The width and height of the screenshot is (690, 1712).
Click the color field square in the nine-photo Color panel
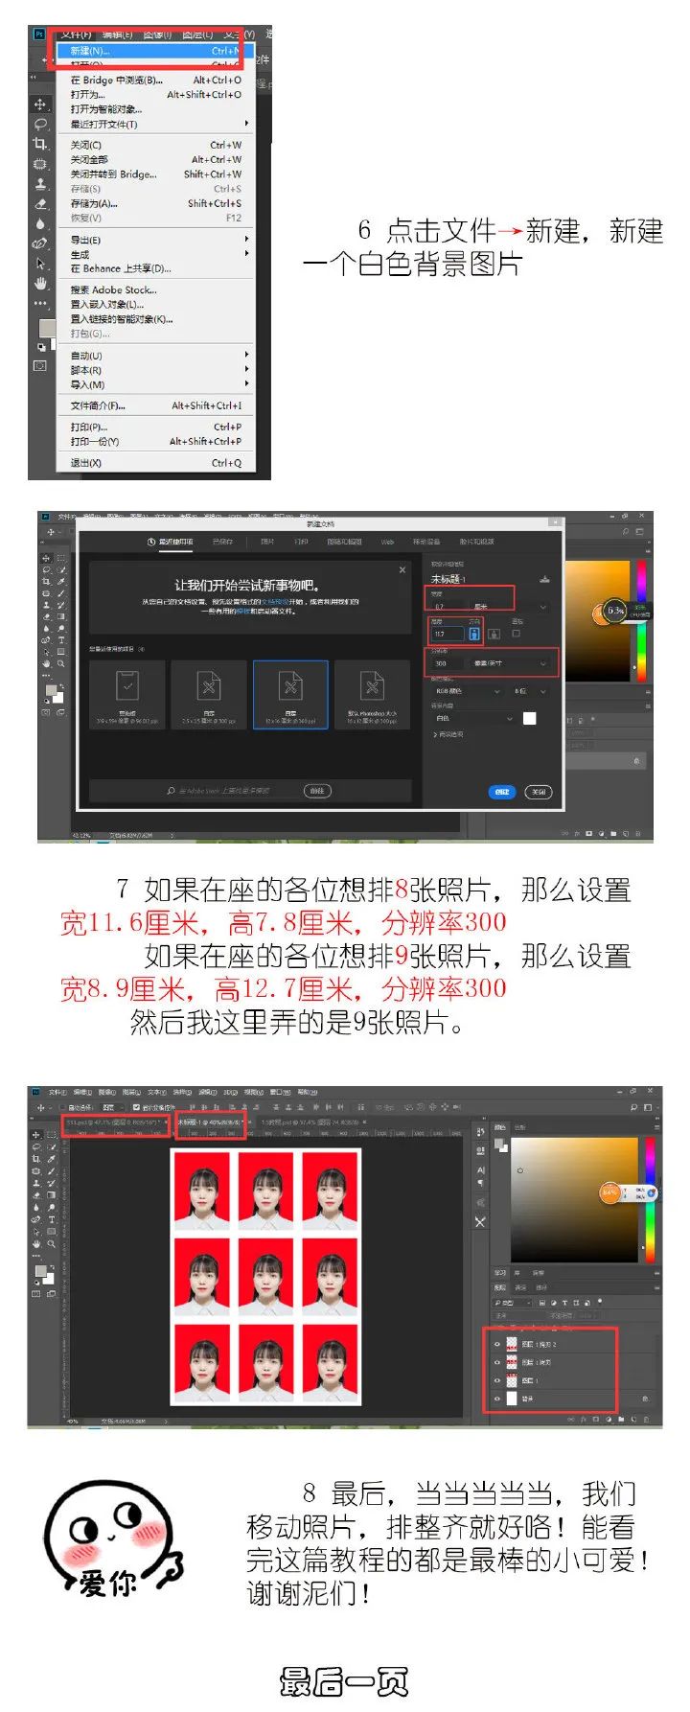574,1198
